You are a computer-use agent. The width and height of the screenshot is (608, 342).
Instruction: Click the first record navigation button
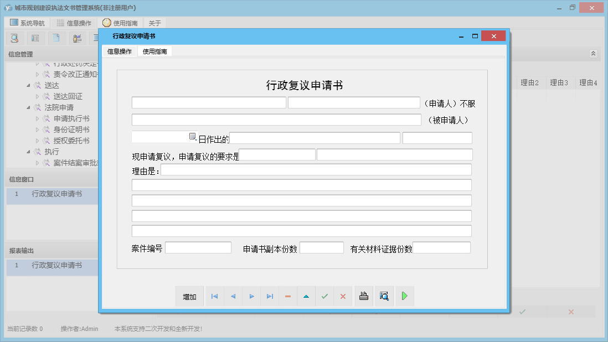click(214, 297)
